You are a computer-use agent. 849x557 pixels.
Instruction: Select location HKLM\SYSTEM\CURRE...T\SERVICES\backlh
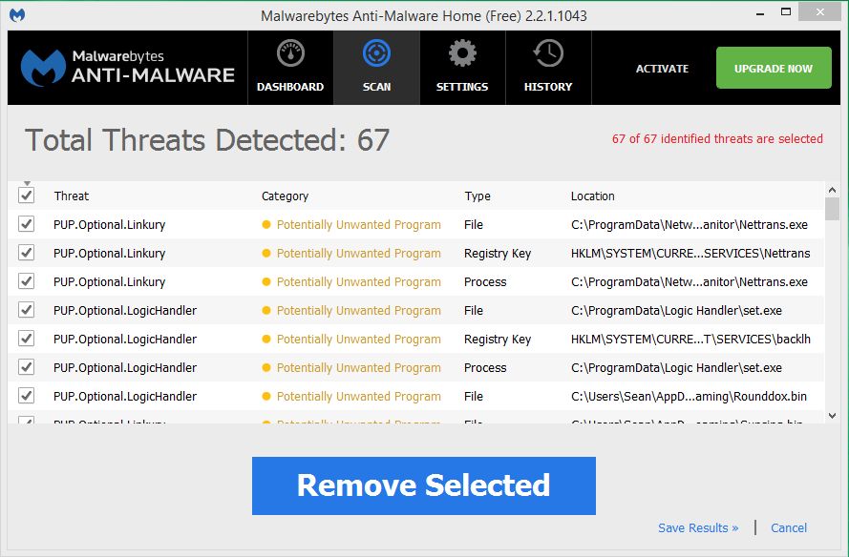pos(690,340)
